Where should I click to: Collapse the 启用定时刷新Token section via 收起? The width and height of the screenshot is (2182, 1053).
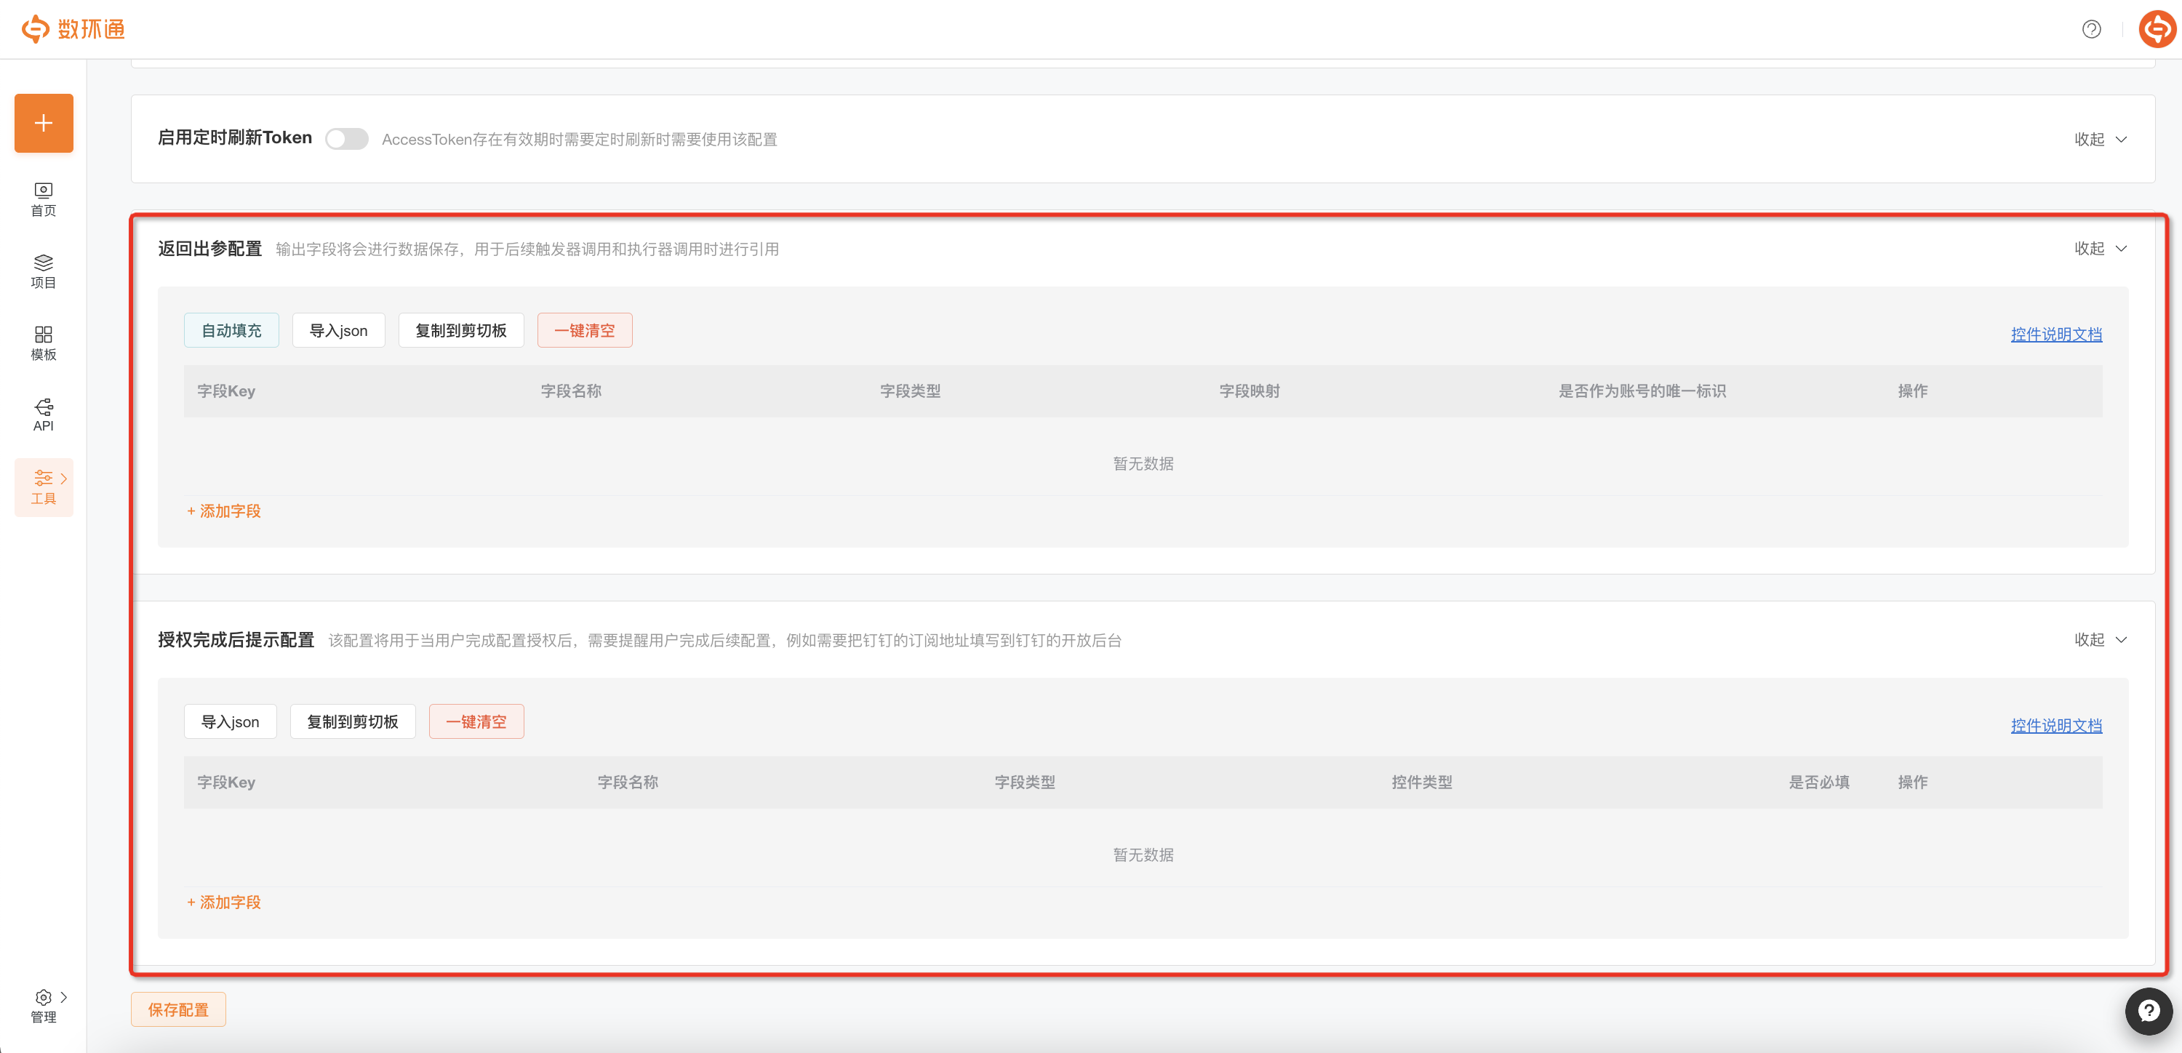click(2101, 139)
